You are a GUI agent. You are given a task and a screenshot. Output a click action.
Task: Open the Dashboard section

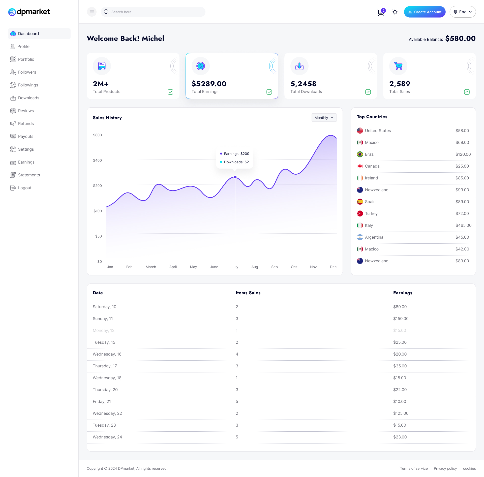tap(28, 34)
